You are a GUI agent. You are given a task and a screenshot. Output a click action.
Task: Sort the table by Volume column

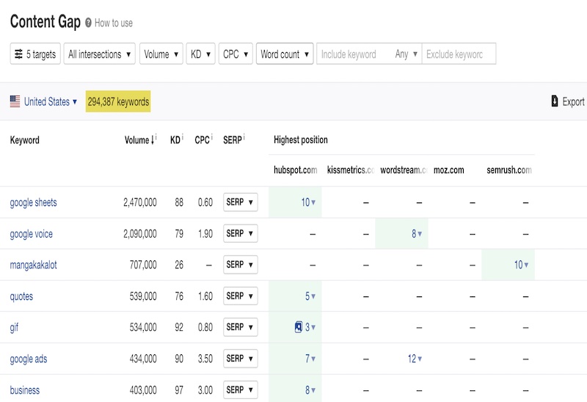[139, 140]
